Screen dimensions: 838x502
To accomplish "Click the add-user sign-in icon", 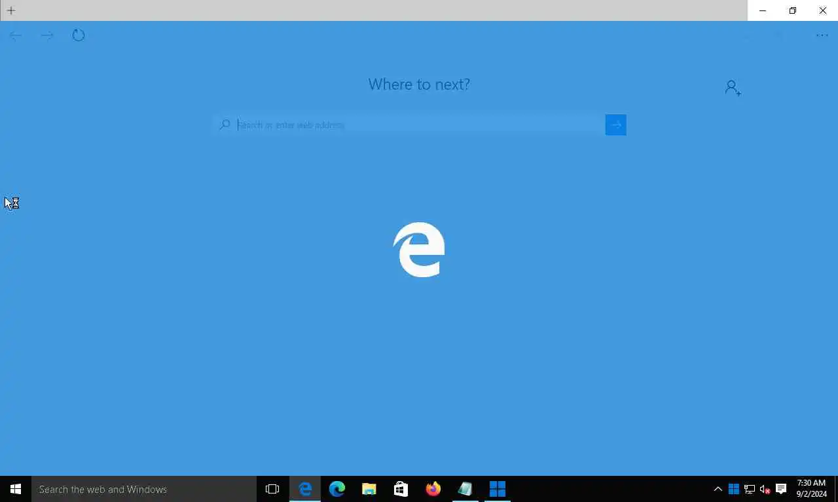I will click(x=733, y=88).
